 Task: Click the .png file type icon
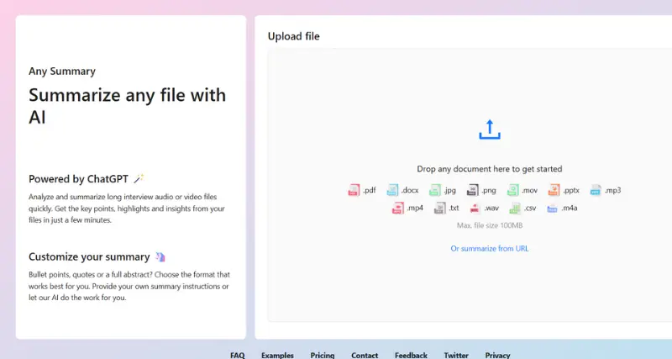[473, 190]
